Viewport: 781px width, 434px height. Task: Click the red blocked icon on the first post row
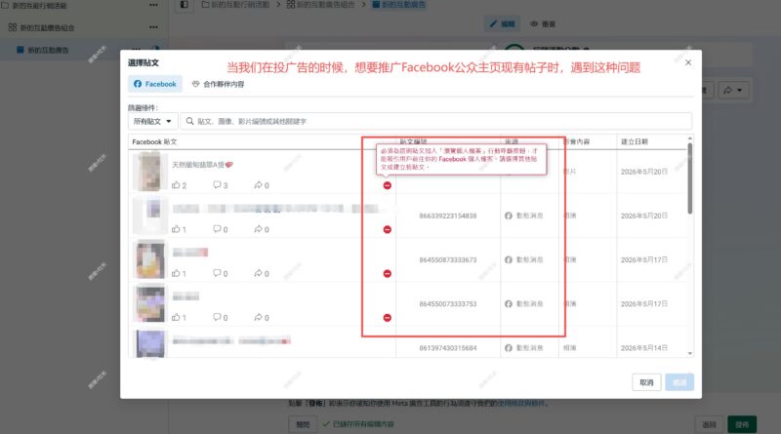tap(387, 185)
